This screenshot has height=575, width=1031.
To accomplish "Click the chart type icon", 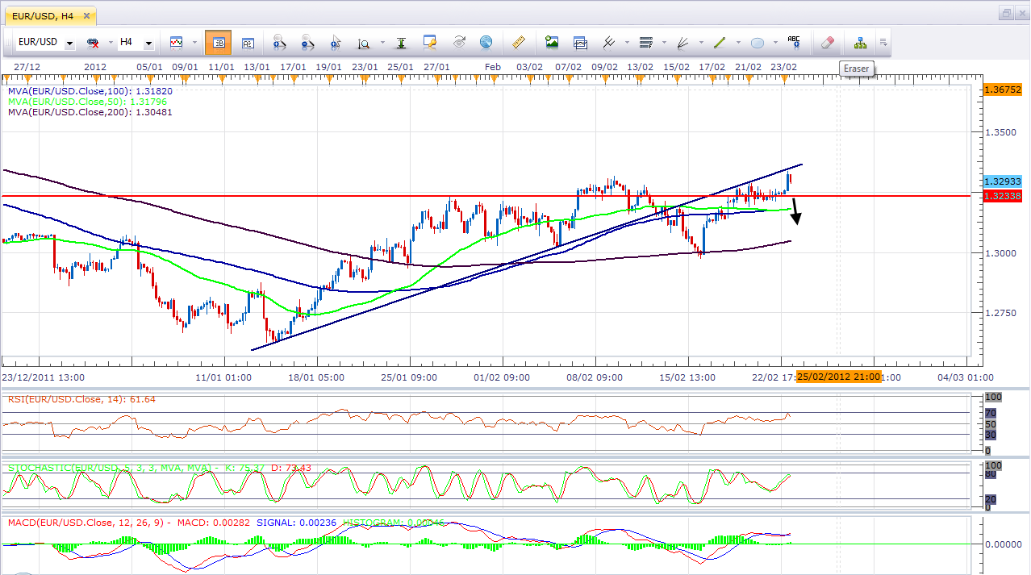I will tap(176, 42).
